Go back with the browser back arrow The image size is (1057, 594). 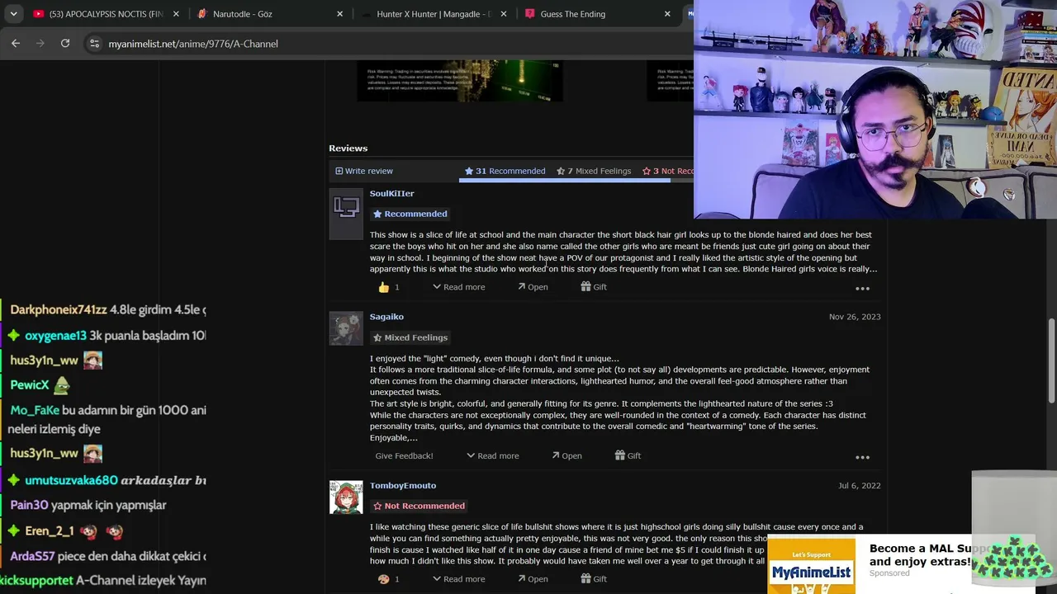pos(16,43)
